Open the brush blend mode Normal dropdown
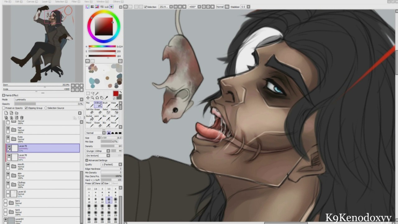 tap(95, 133)
